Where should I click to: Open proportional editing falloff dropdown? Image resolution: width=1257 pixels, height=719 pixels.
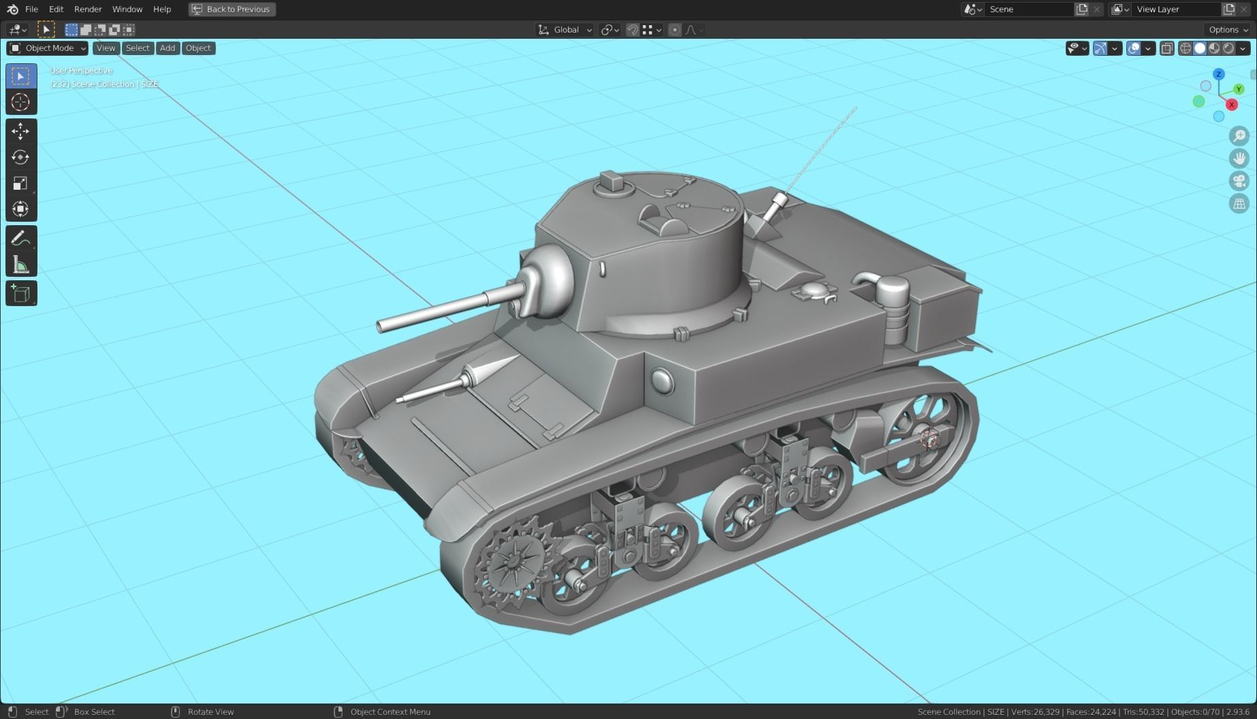695,30
